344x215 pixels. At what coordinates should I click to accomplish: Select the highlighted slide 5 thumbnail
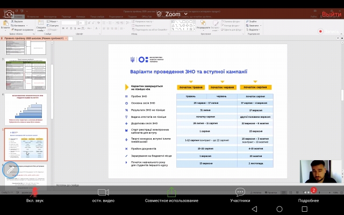26,144
